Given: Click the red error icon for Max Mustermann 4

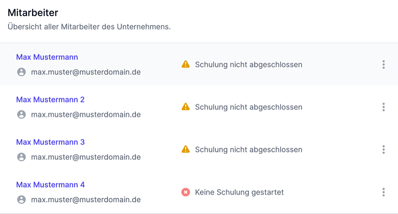Looking at the screenshot, I should [186, 192].
